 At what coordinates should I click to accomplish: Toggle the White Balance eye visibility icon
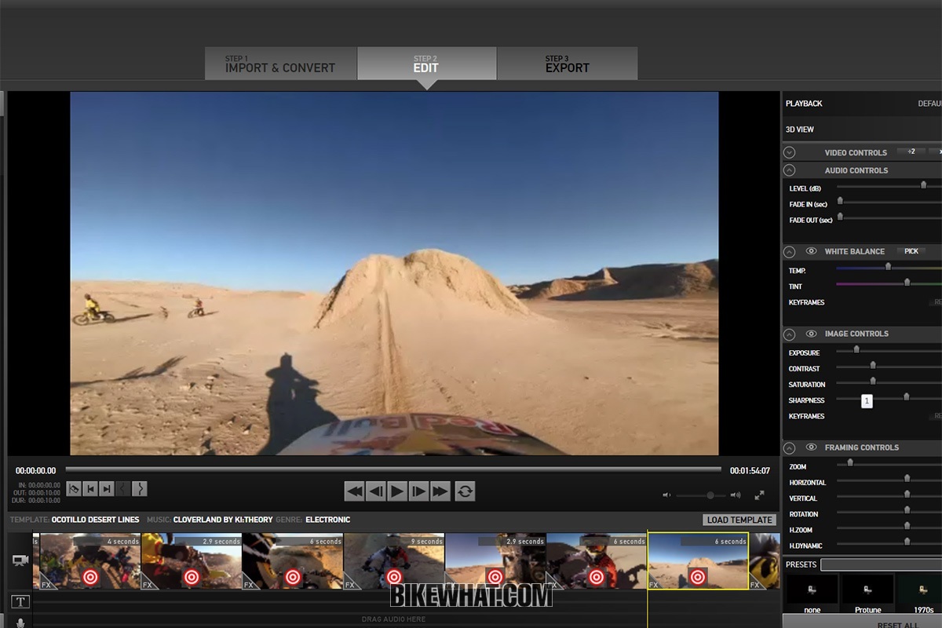tap(811, 251)
